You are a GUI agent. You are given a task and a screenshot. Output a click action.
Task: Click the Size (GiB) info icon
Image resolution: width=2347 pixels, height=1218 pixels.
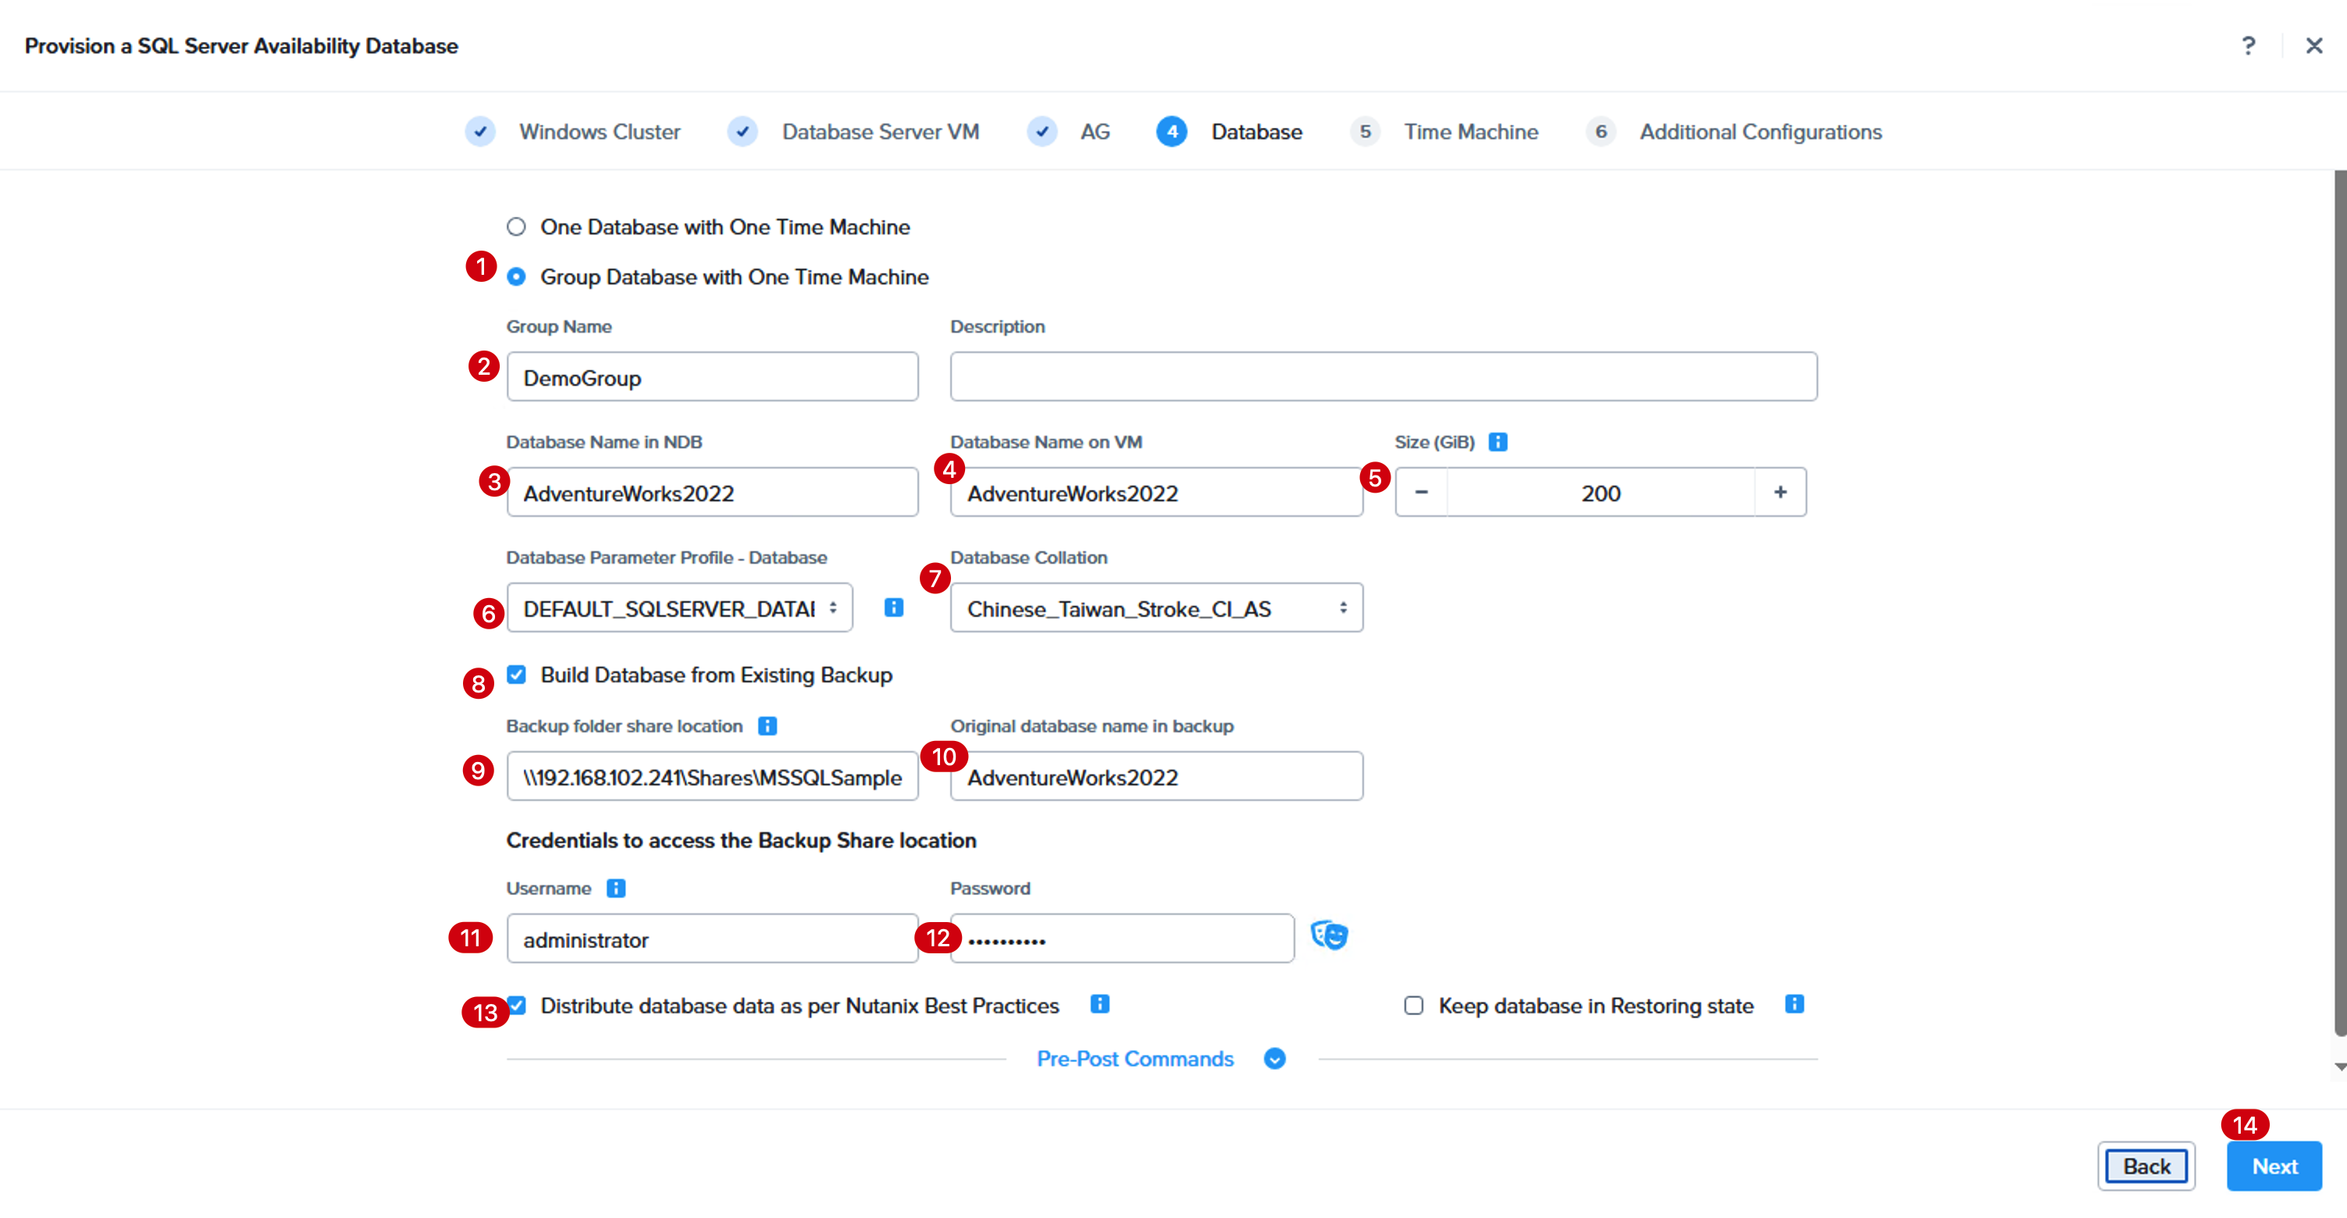[x=1498, y=442]
